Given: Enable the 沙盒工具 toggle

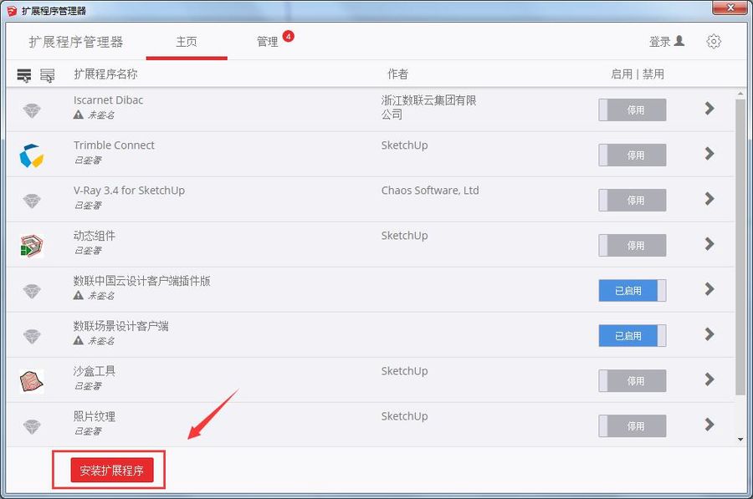Looking at the screenshot, I should tap(632, 380).
